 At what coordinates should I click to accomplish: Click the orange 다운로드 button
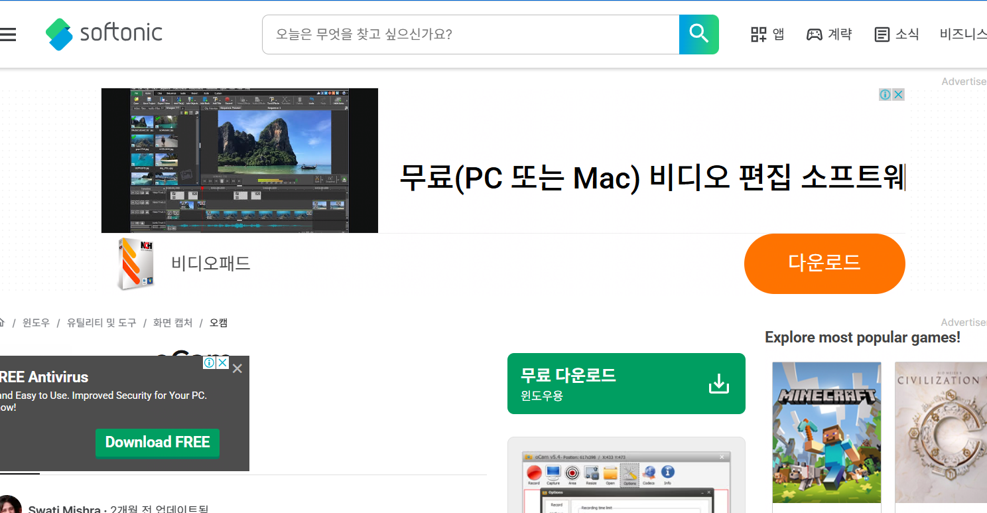click(x=824, y=263)
